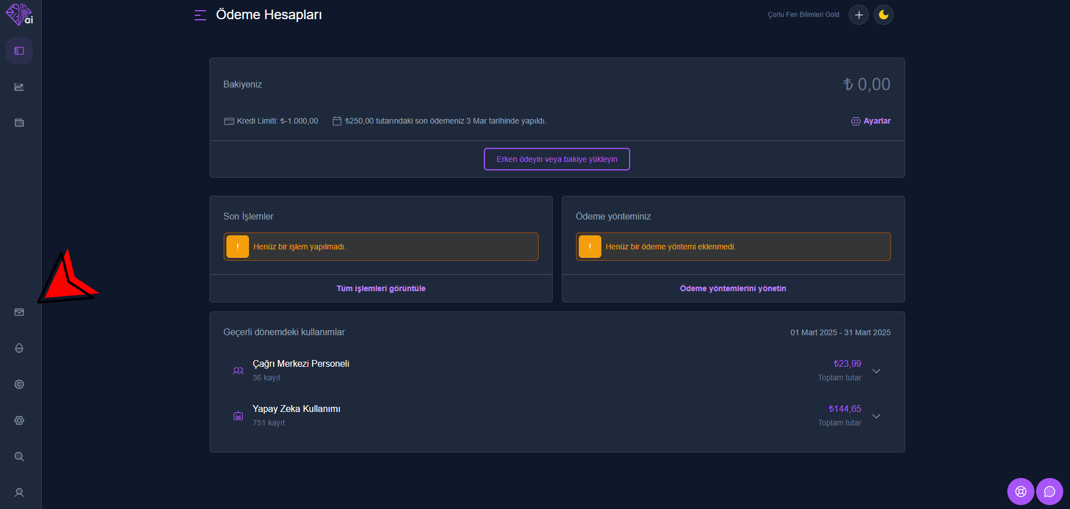
Task: Click the warning icon in Son İşlemler
Action: tap(238, 247)
